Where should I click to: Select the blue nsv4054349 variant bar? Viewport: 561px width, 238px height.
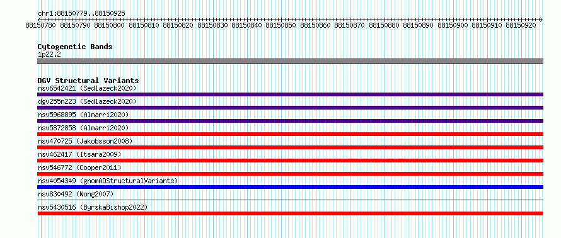point(290,187)
